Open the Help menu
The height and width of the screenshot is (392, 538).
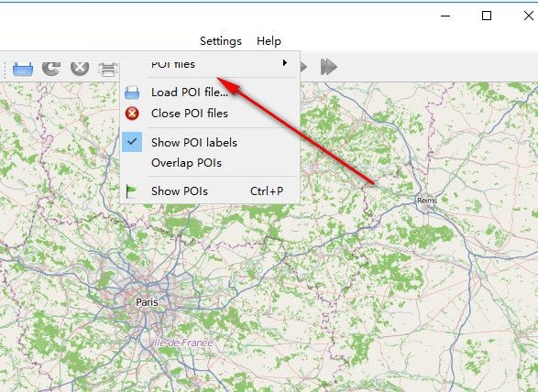[x=269, y=41]
